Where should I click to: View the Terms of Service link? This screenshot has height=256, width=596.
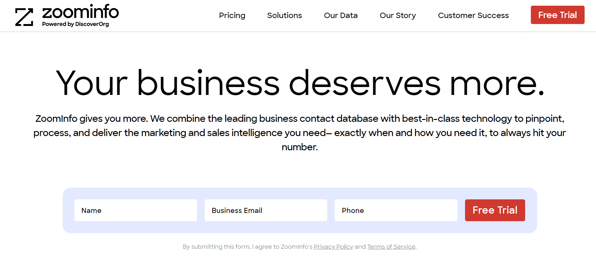click(391, 247)
